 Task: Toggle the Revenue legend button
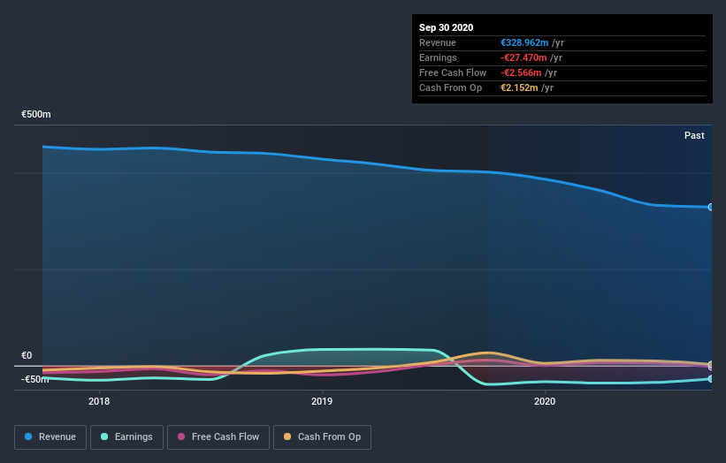50,437
